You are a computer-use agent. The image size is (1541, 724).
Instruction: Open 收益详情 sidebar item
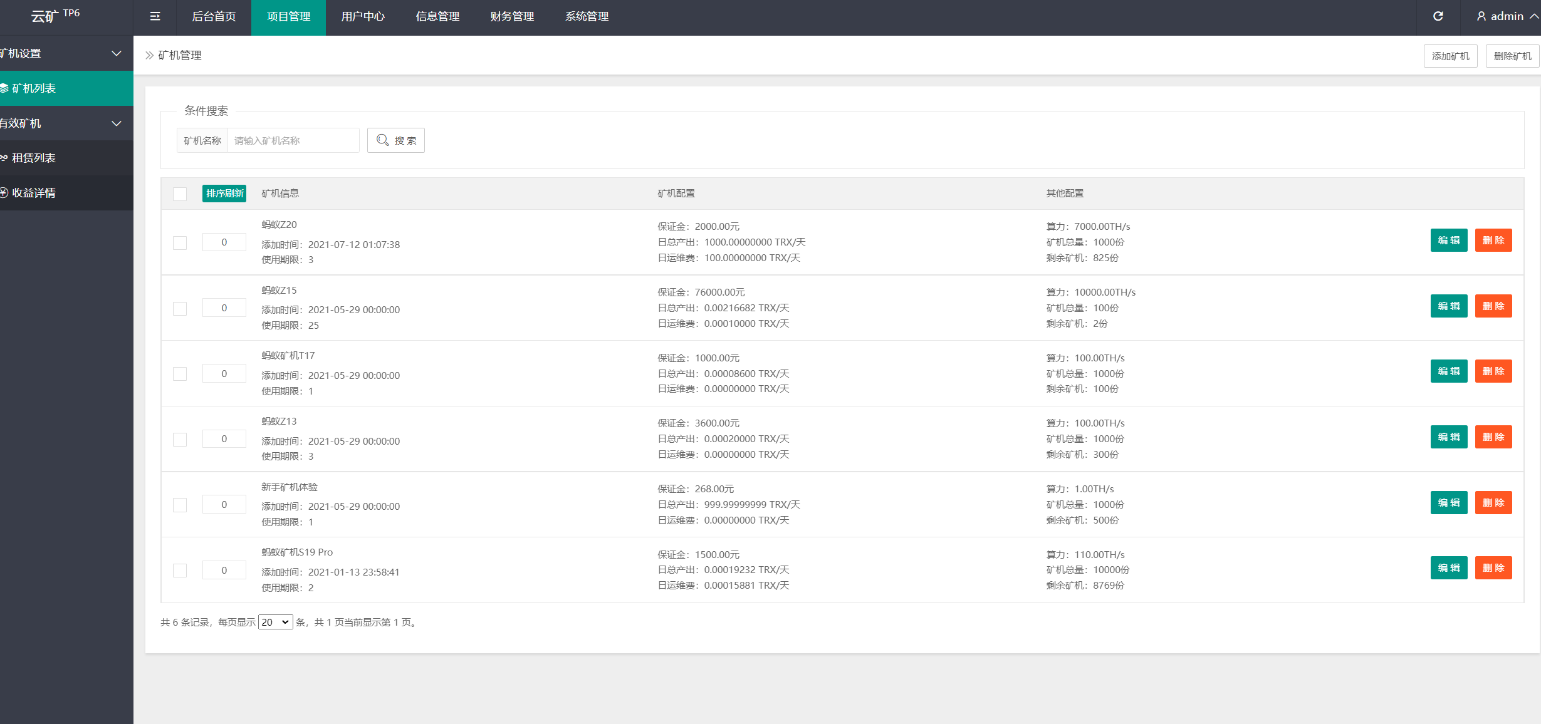coord(33,193)
